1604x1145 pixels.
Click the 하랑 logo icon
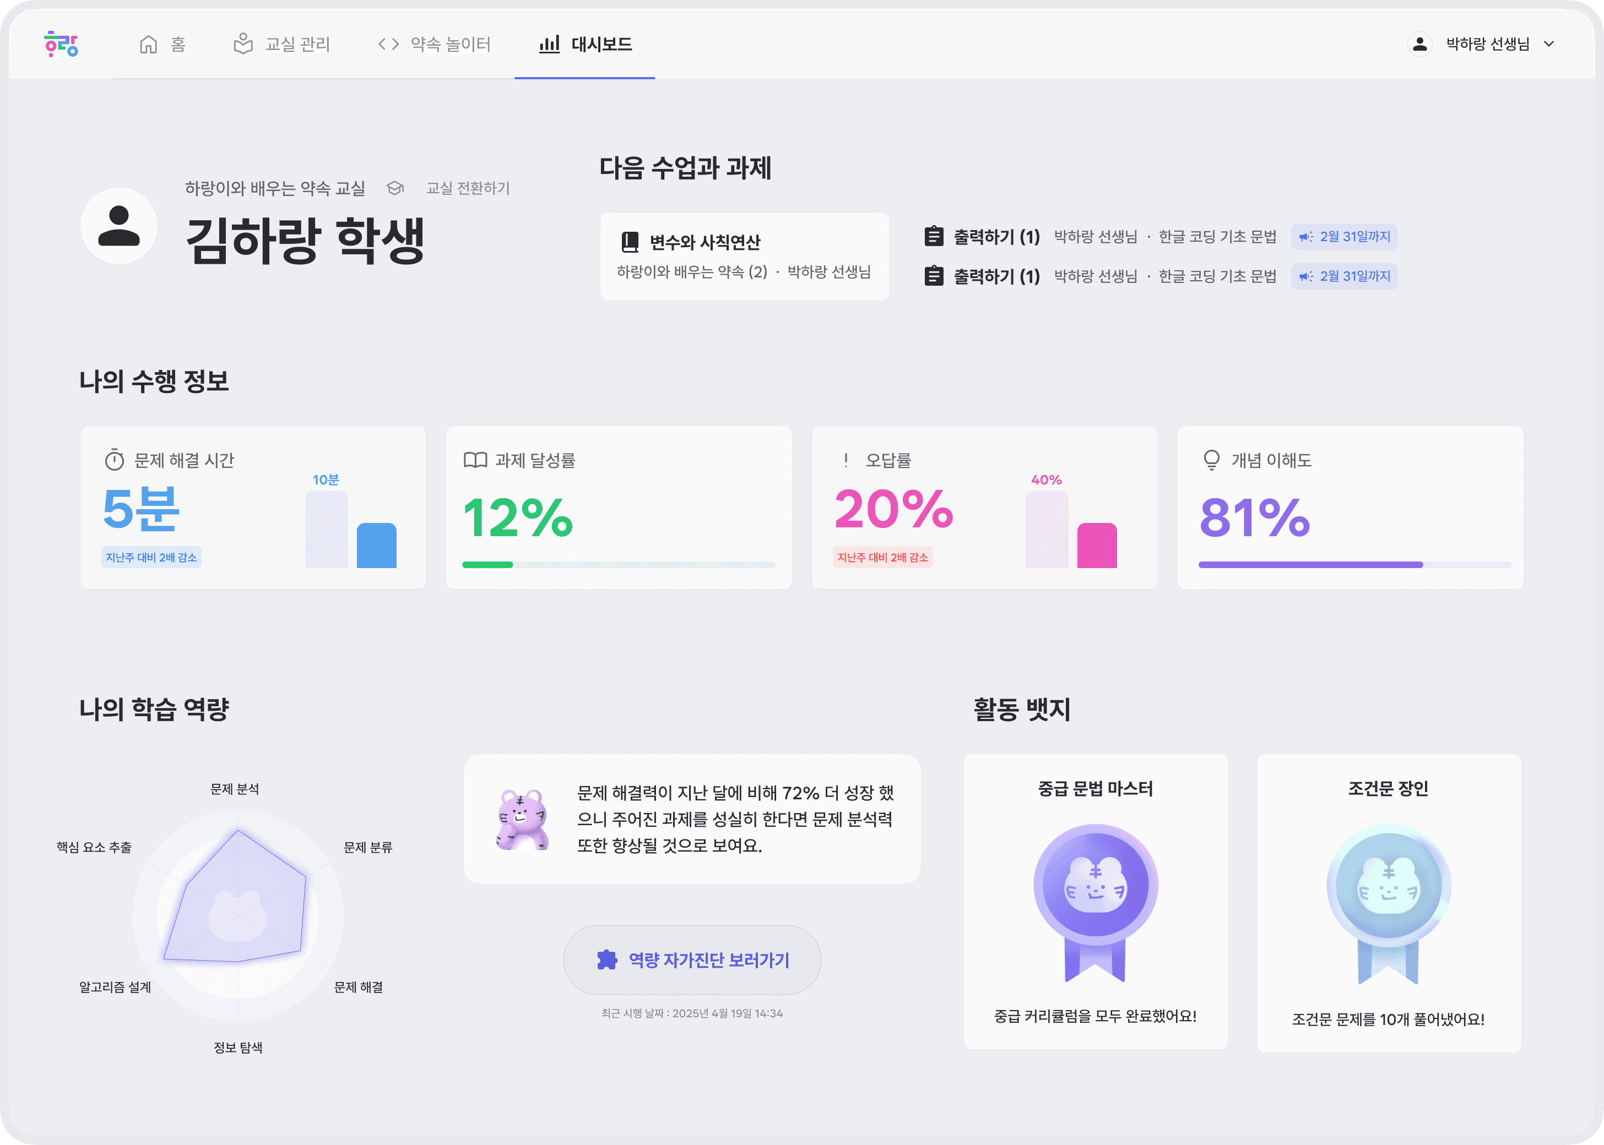61,43
